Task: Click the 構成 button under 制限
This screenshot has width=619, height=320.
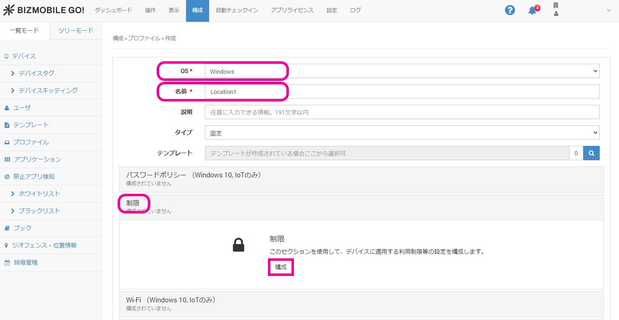Action: point(281,267)
